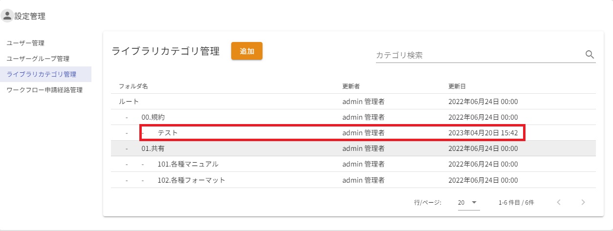This screenshot has width=613, height=231.
Task: Select the 102.各種フォーマット folder row
Action: pos(191,180)
